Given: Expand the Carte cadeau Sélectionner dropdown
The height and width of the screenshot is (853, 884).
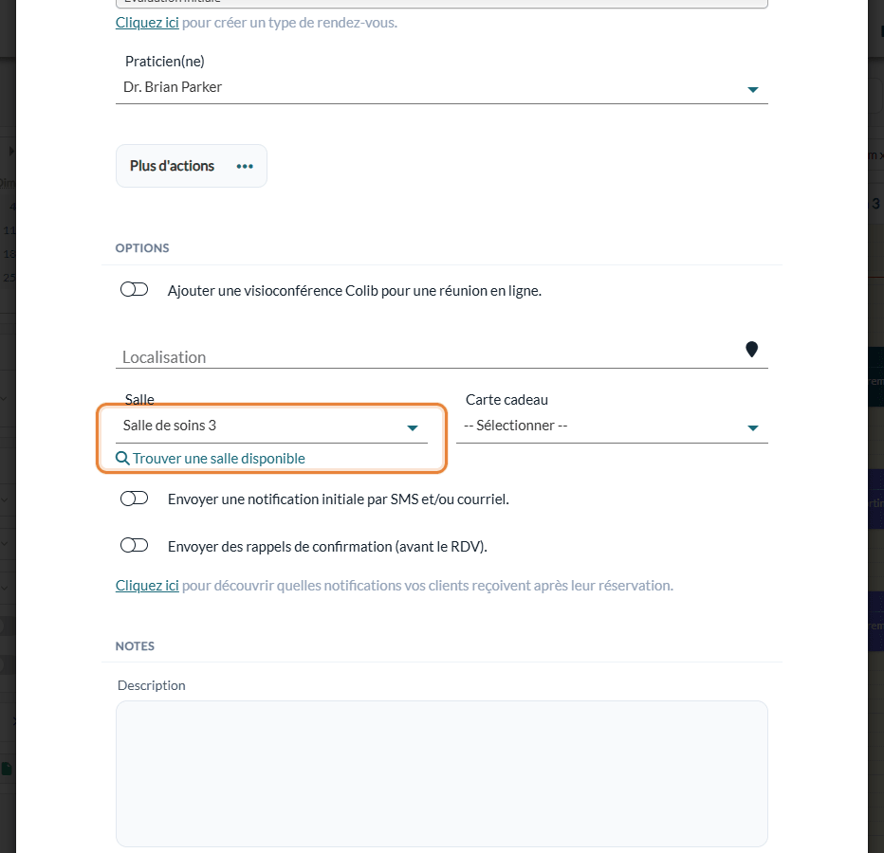Looking at the screenshot, I should (612, 426).
